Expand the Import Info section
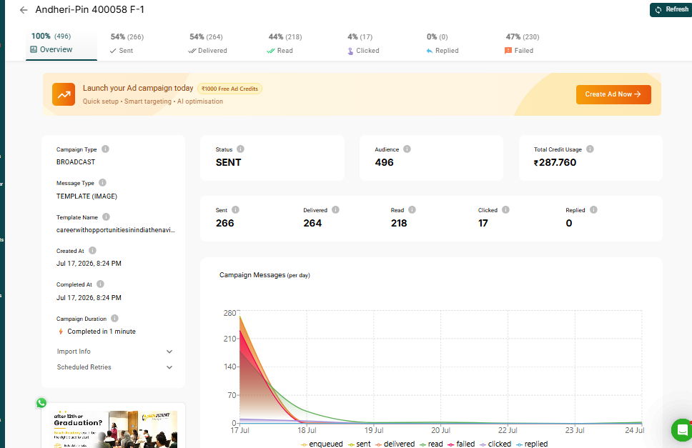692x448 pixels. pyautogui.click(x=114, y=352)
